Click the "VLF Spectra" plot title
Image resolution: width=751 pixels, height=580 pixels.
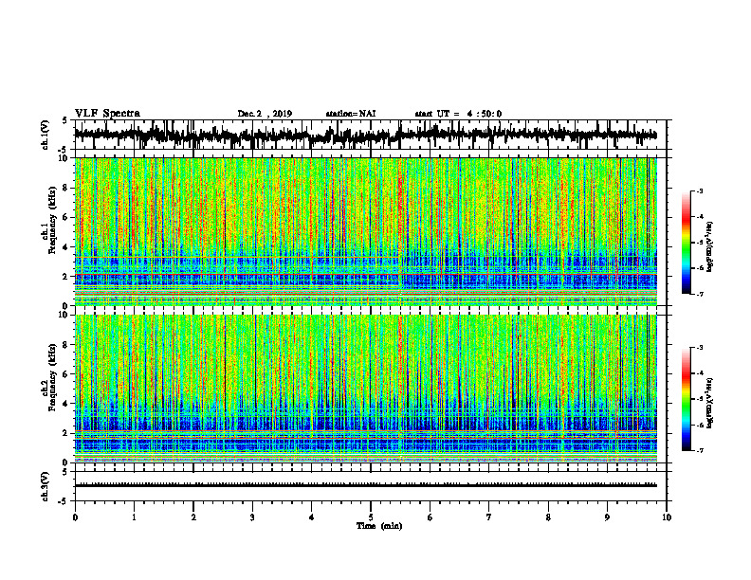click(x=107, y=114)
